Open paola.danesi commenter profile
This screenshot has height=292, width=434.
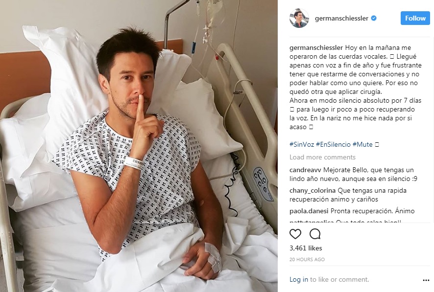(x=309, y=211)
